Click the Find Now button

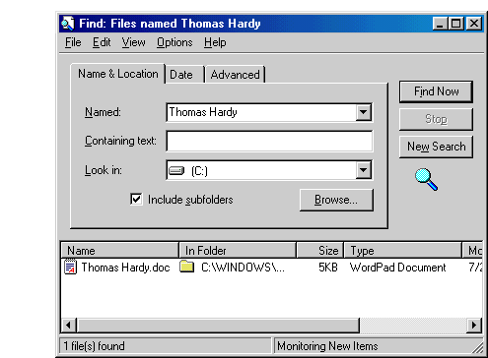(436, 91)
